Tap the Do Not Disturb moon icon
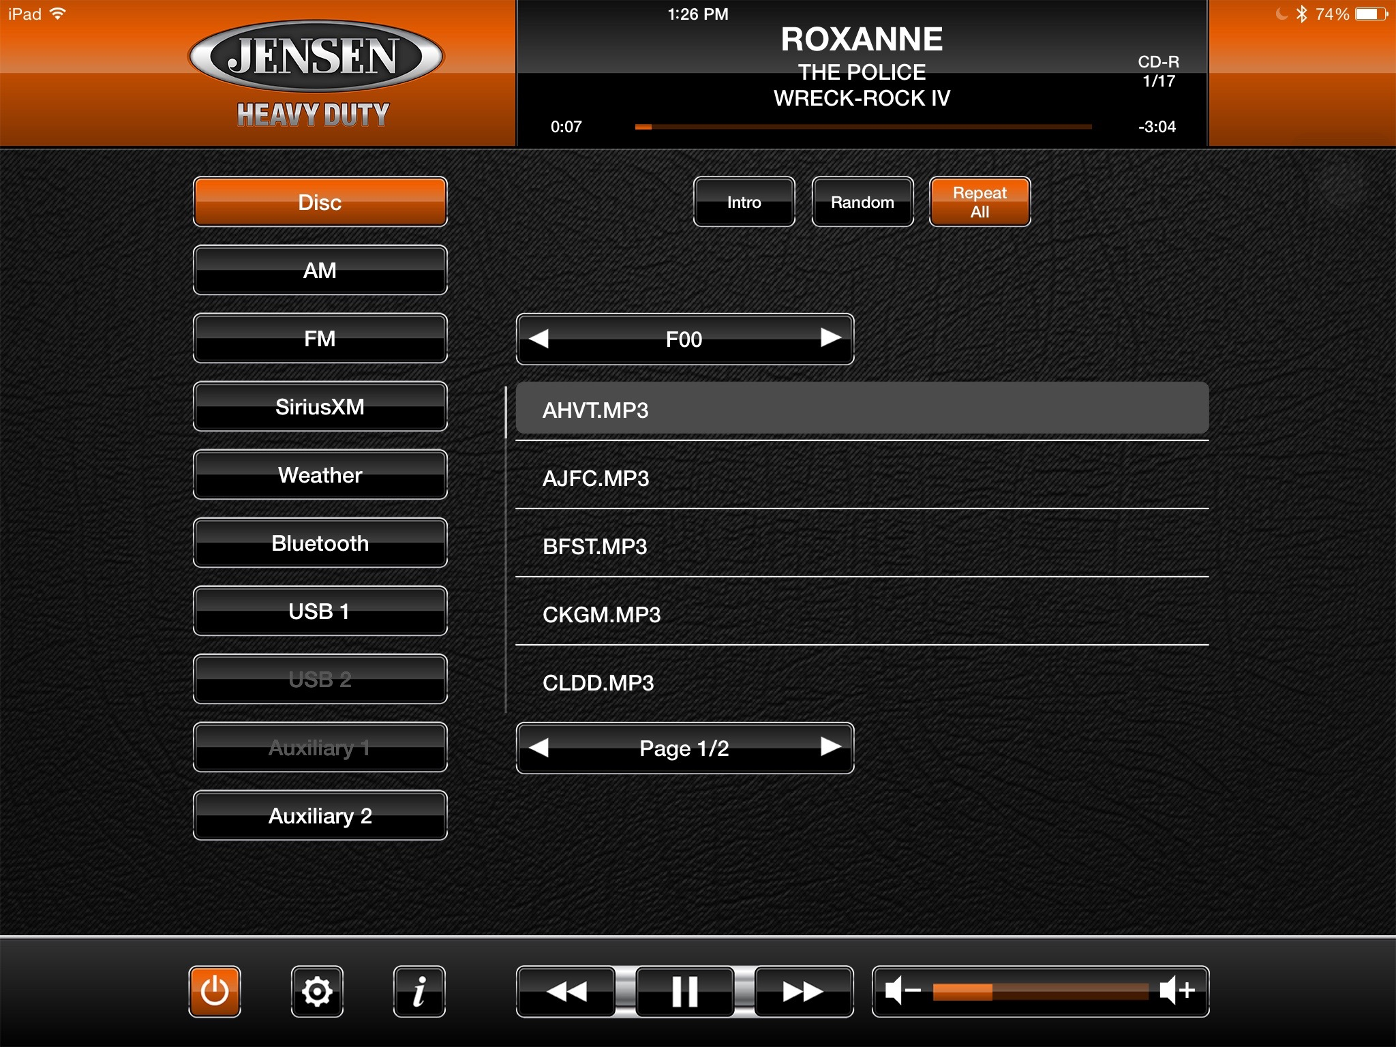 (x=1281, y=14)
